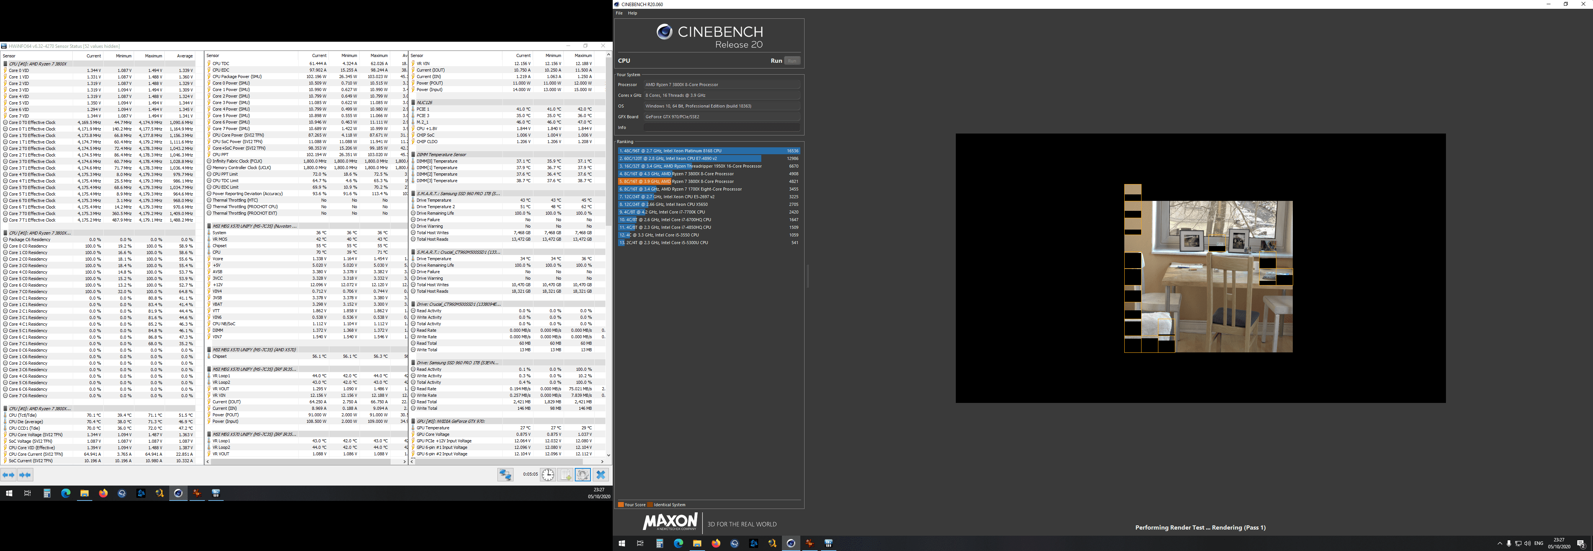Select DIMM Temperature Sensor group header
1593x551 pixels.
(x=508, y=155)
